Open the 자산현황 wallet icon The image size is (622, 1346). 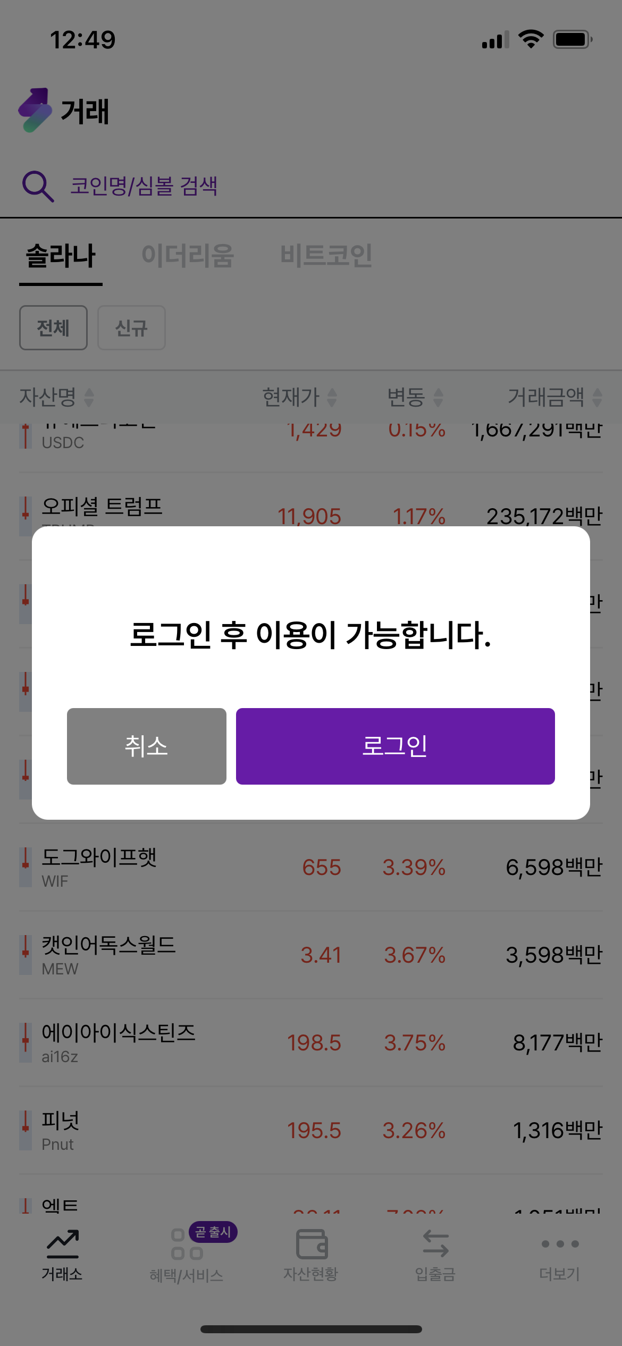pos(311,1244)
